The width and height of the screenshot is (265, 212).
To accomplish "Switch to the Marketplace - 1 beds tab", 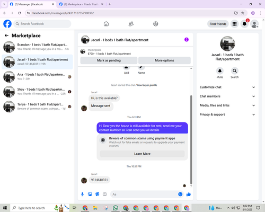I will [81, 4].
